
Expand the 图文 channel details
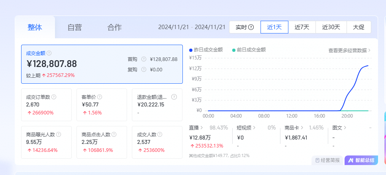(339, 128)
